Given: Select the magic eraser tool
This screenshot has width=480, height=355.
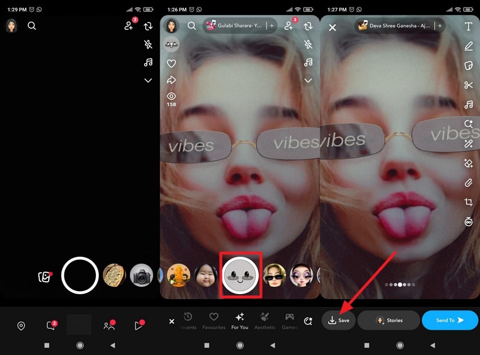Looking at the screenshot, I should tap(468, 163).
